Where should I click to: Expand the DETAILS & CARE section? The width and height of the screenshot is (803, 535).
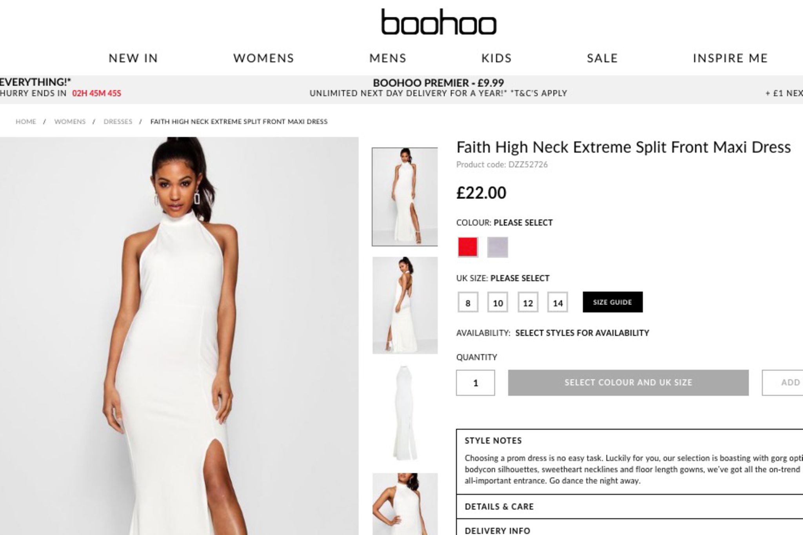[x=630, y=506]
